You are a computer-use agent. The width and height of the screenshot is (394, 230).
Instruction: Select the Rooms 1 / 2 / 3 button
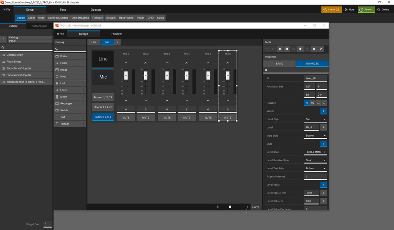click(x=103, y=98)
